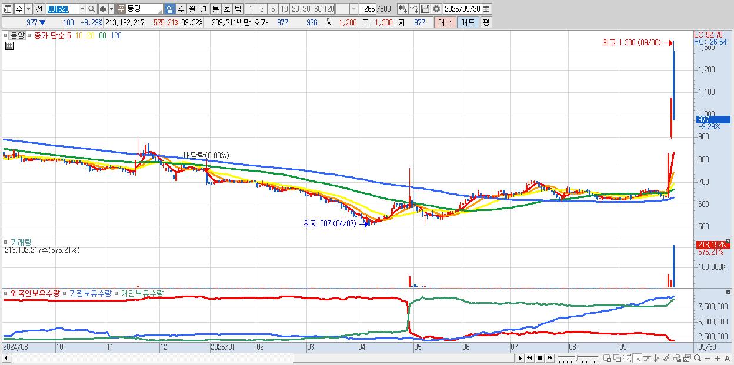Select the 120 interval button
The height and width of the screenshot is (365, 734).
[x=329, y=9]
